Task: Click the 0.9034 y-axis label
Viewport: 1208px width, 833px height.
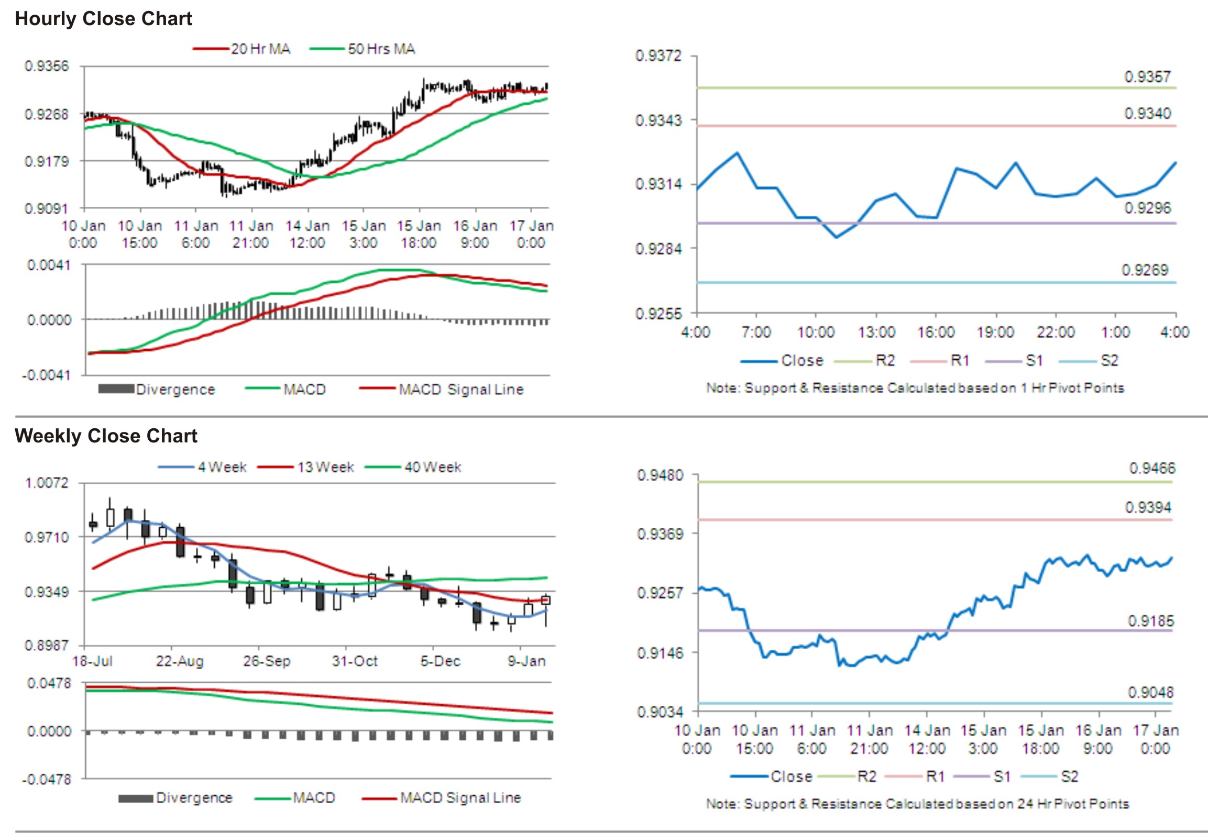Action: pyautogui.click(x=660, y=712)
